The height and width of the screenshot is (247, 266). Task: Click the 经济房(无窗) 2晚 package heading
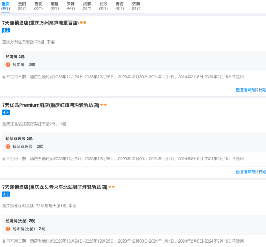coord(20,221)
